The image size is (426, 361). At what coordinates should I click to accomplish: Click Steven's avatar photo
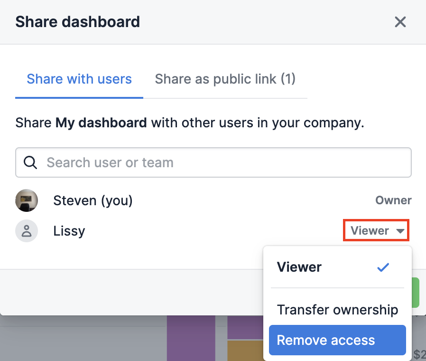pos(27,200)
